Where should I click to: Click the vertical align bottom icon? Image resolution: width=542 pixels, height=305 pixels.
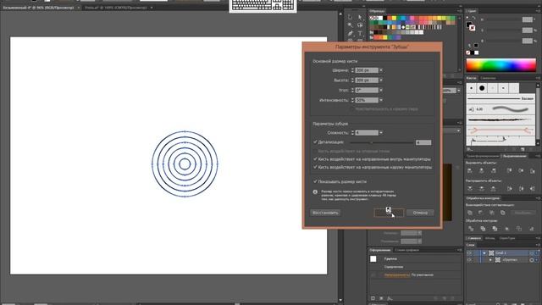pyautogui.click(x=533, y=170)
